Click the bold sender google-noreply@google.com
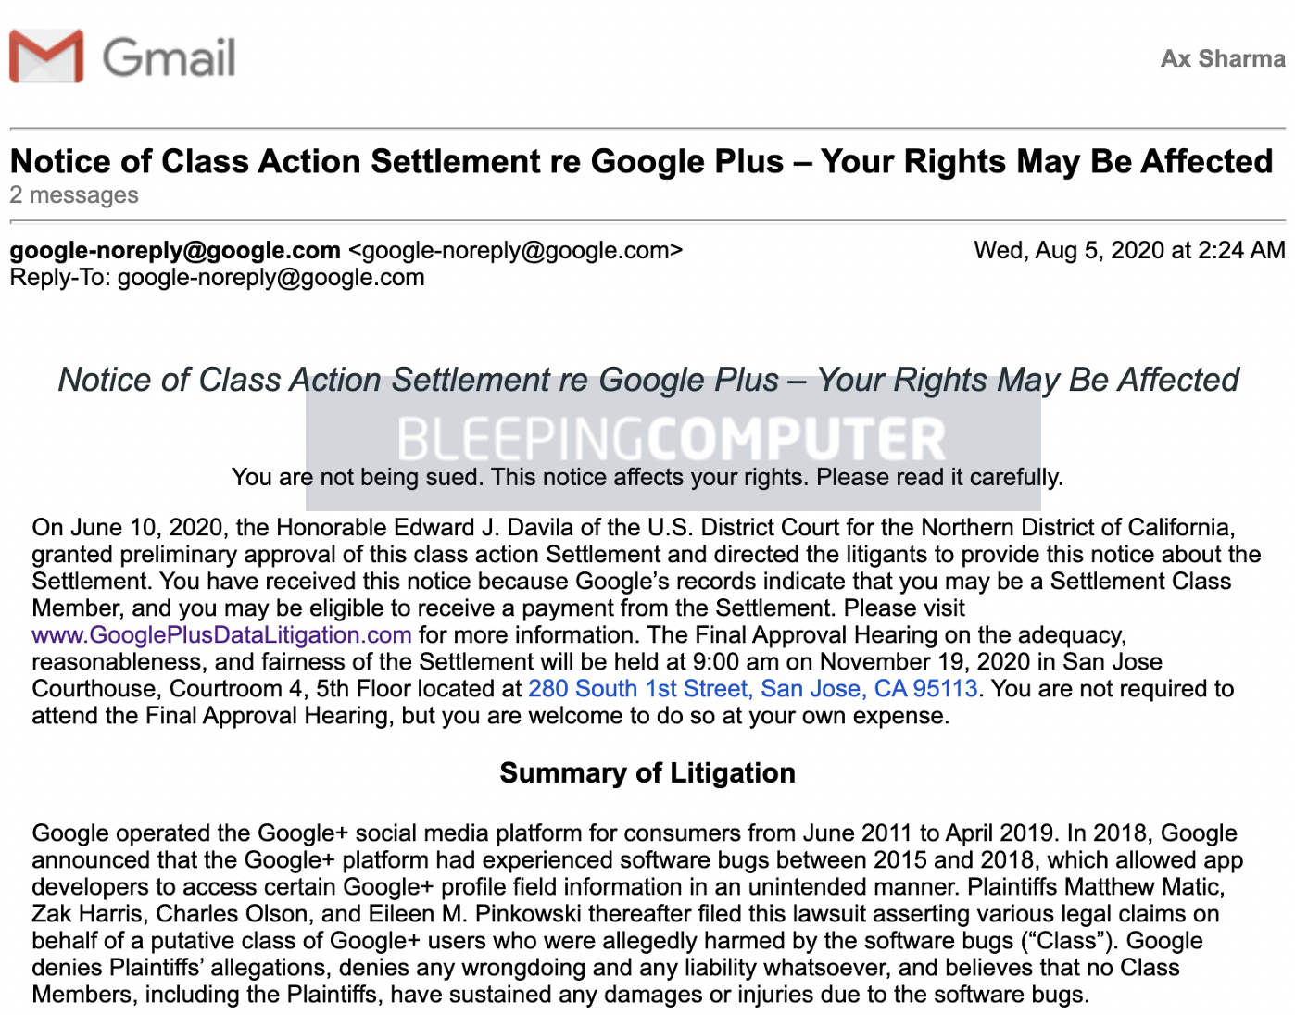1295x1015 pixels. [175, 250]
